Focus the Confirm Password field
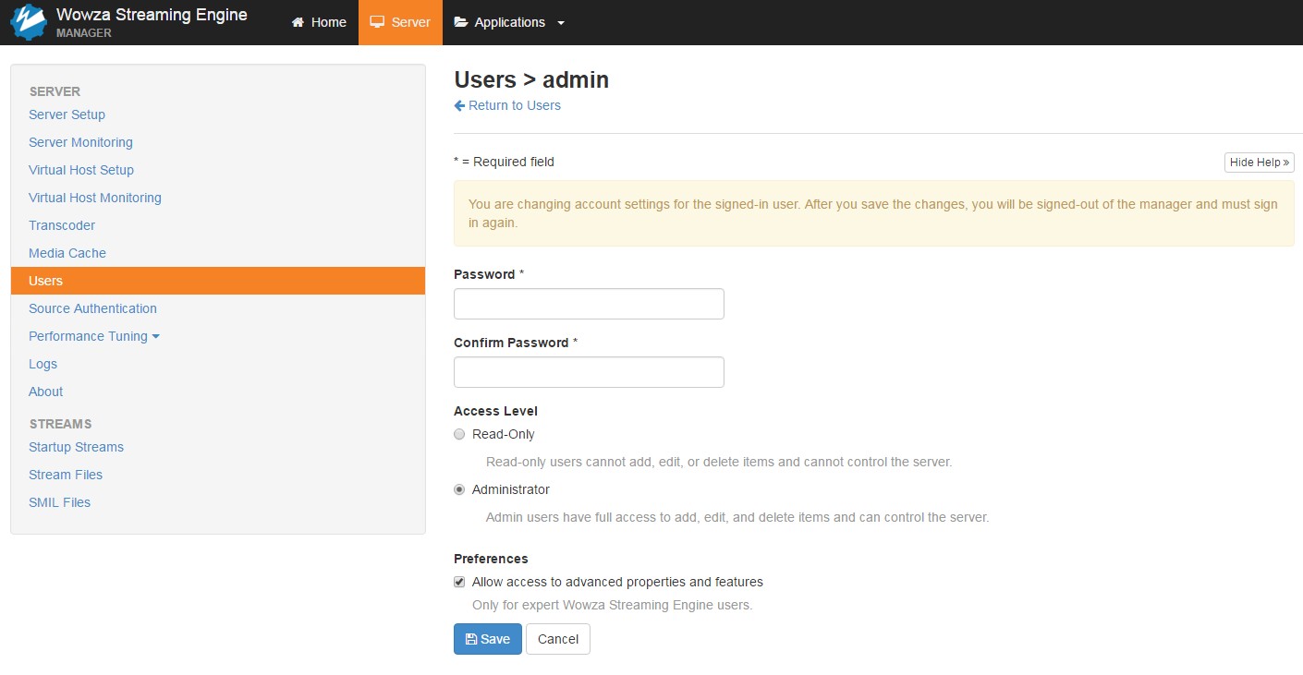 click(x=589, y=372)
